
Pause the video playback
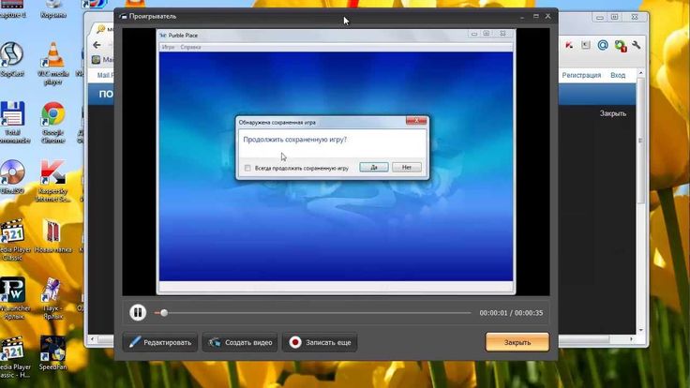pyautogui.click(x=138, y=313)
